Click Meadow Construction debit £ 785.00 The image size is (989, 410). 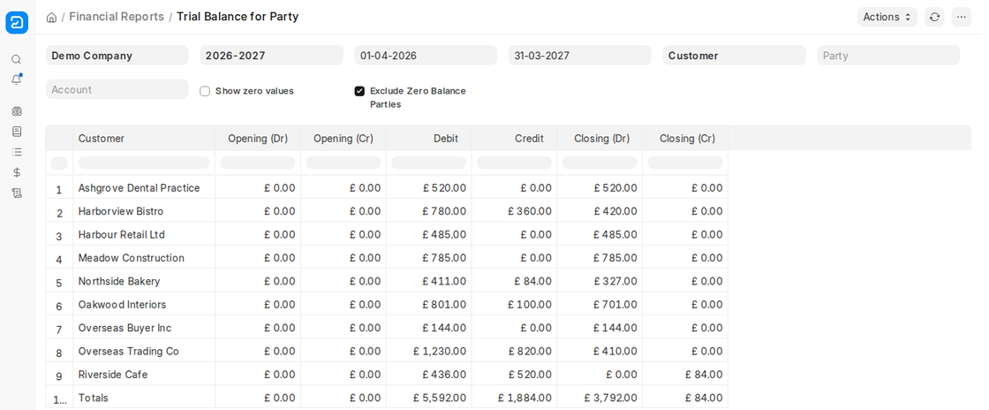pos(429,258)
